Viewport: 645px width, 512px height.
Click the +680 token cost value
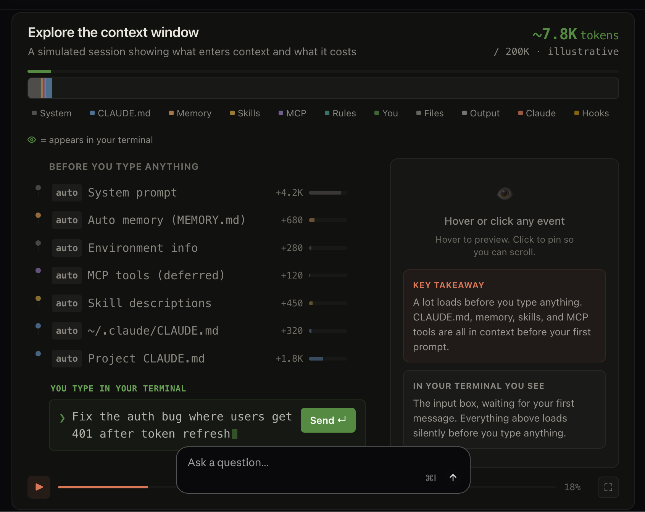292,220
